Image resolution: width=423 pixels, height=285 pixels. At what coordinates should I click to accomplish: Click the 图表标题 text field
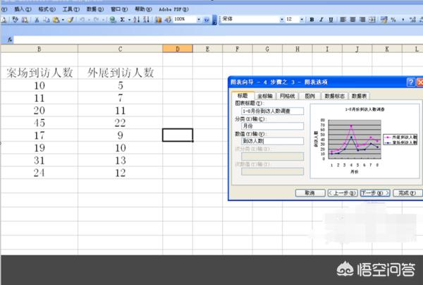pos(271,111)
